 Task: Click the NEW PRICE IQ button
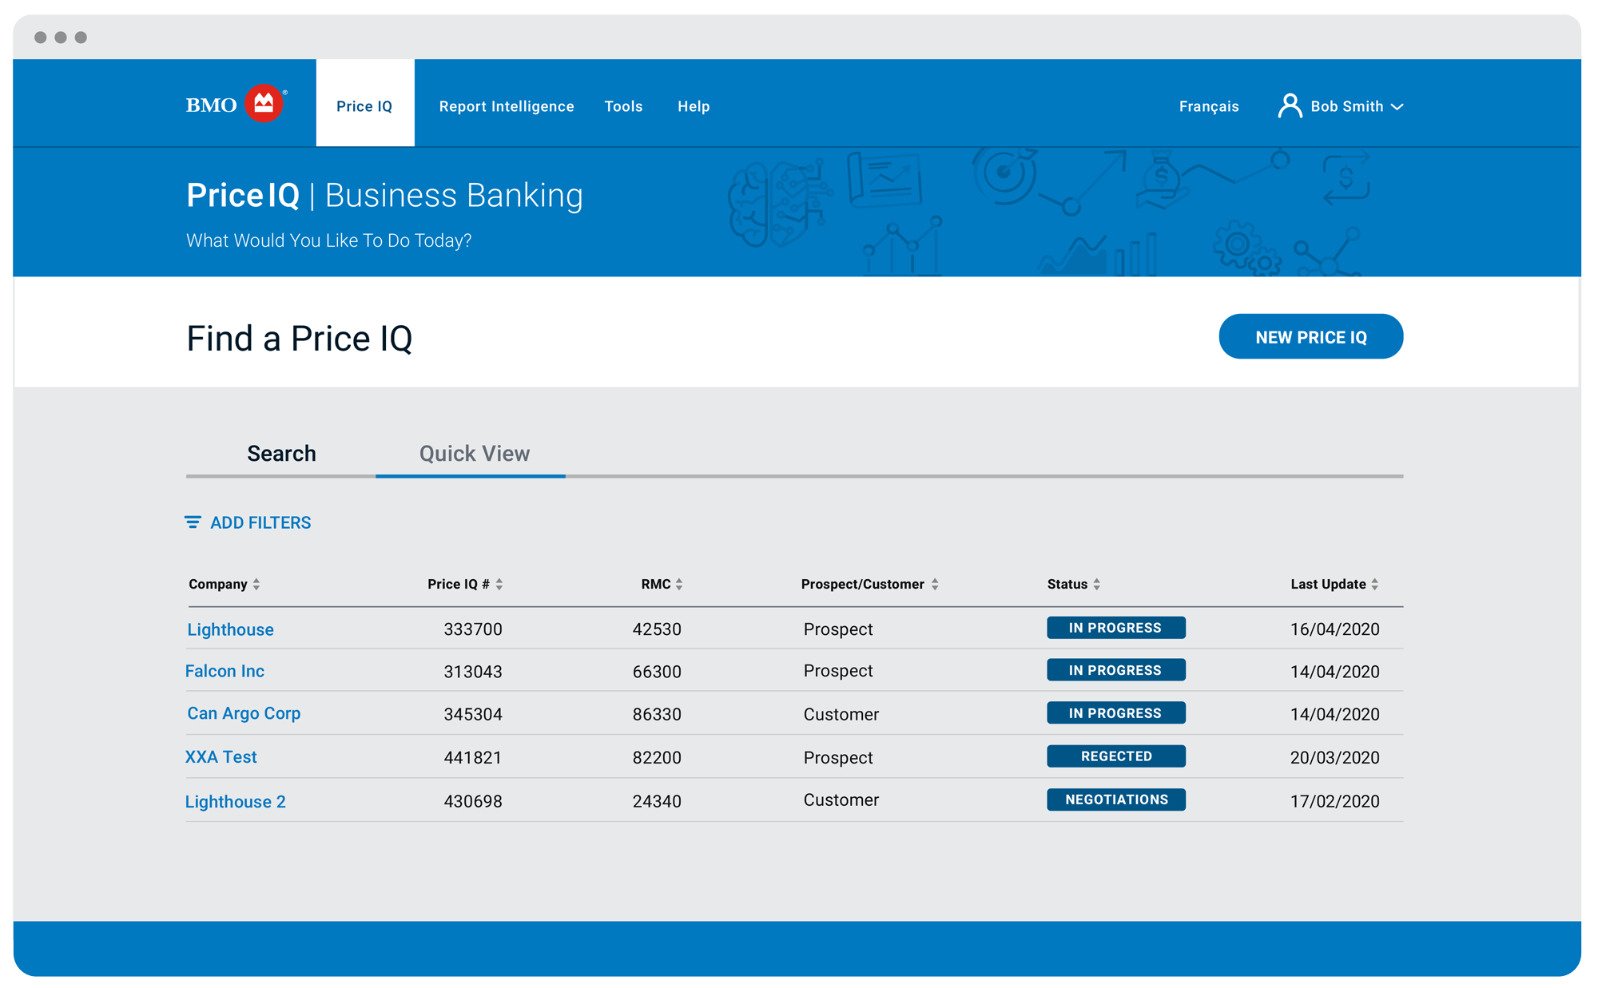tap(1310, 336)
